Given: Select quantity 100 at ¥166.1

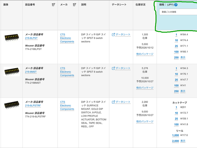Looking at the screenshot, I should point(176,52).
